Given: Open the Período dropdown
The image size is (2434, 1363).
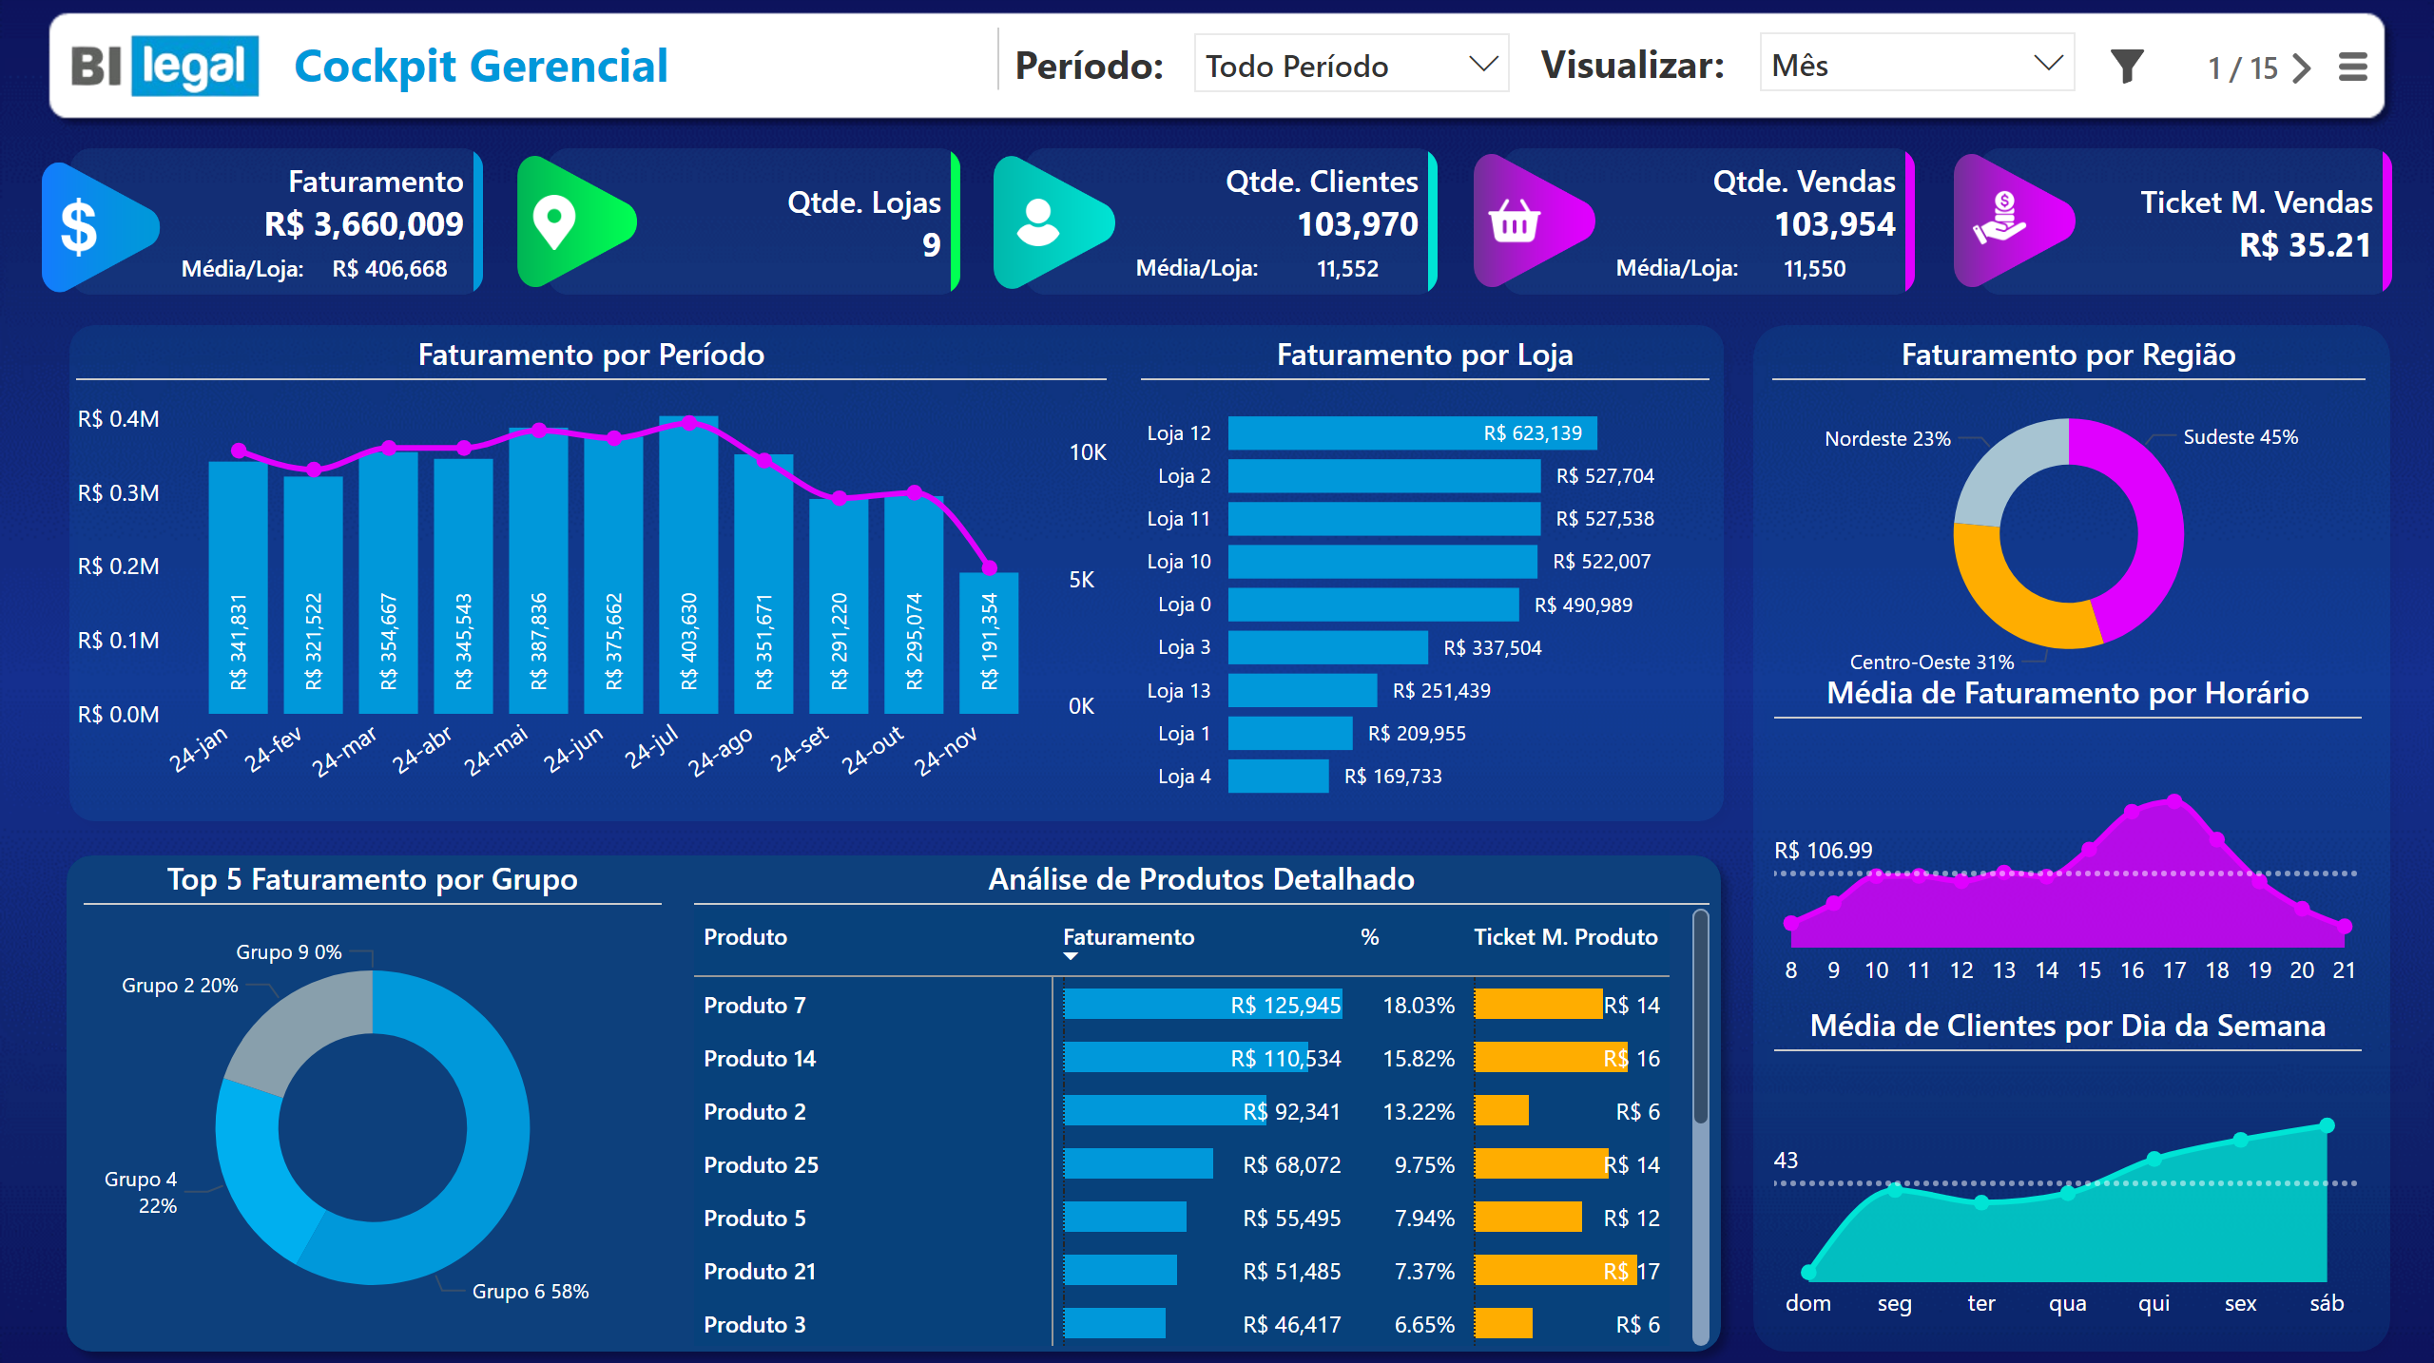Looking at the screenshot, I should click(x=1350, y=65).
